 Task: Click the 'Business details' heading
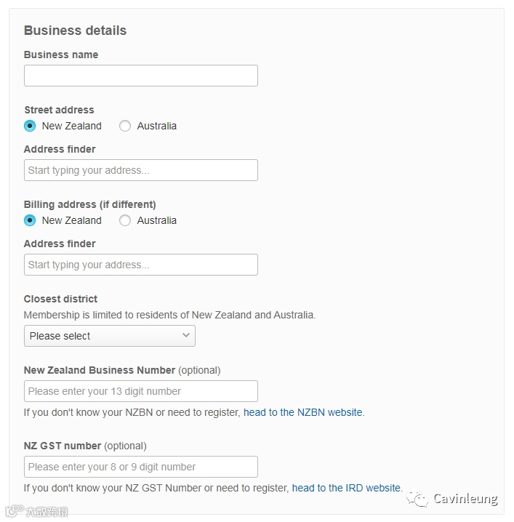click(75, 31)
